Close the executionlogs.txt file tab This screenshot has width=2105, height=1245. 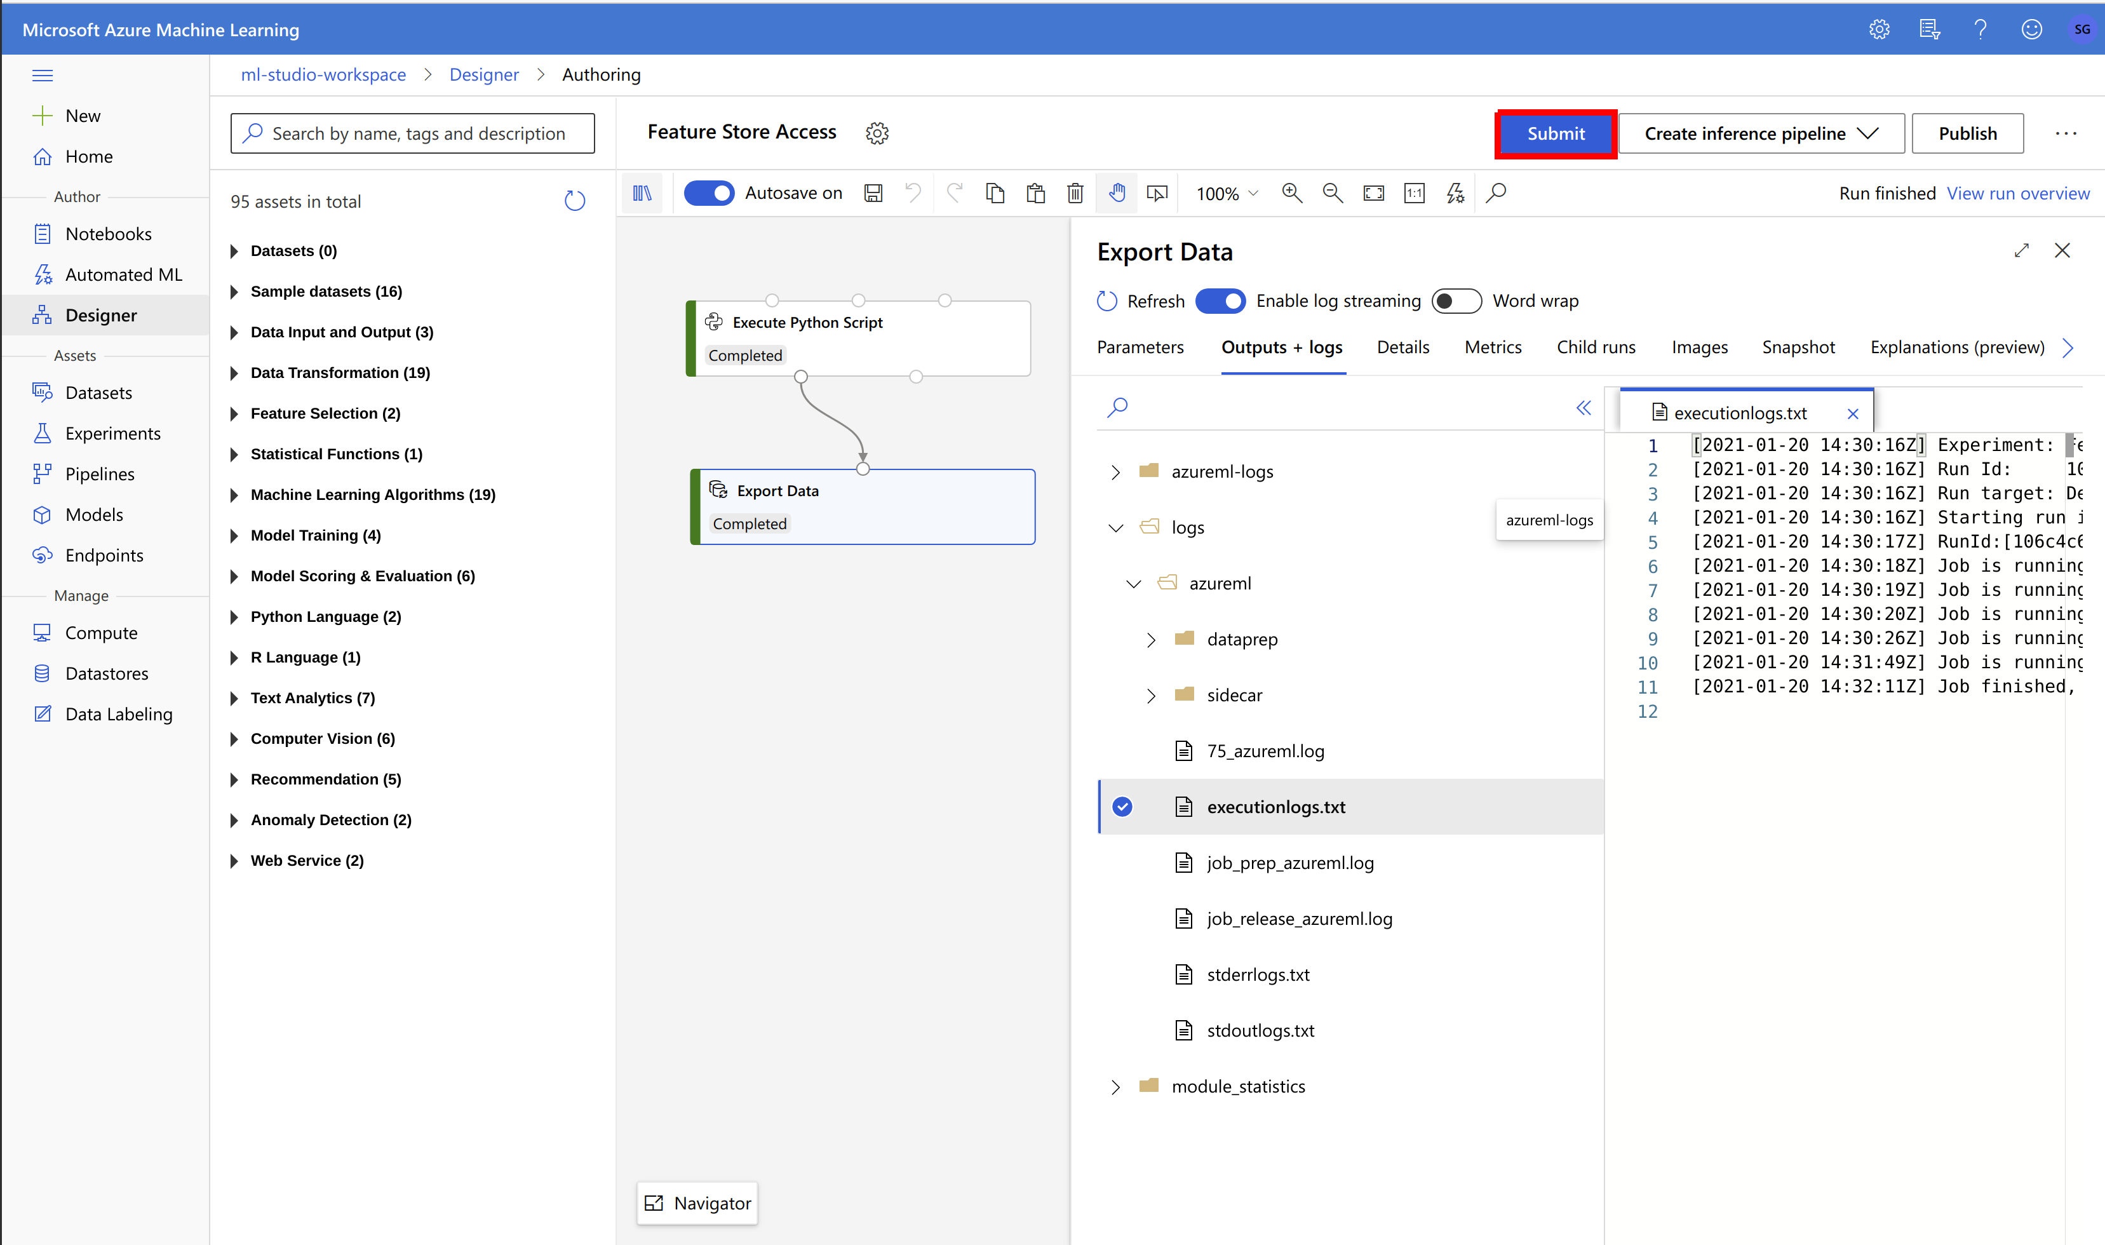(1853, 414)
